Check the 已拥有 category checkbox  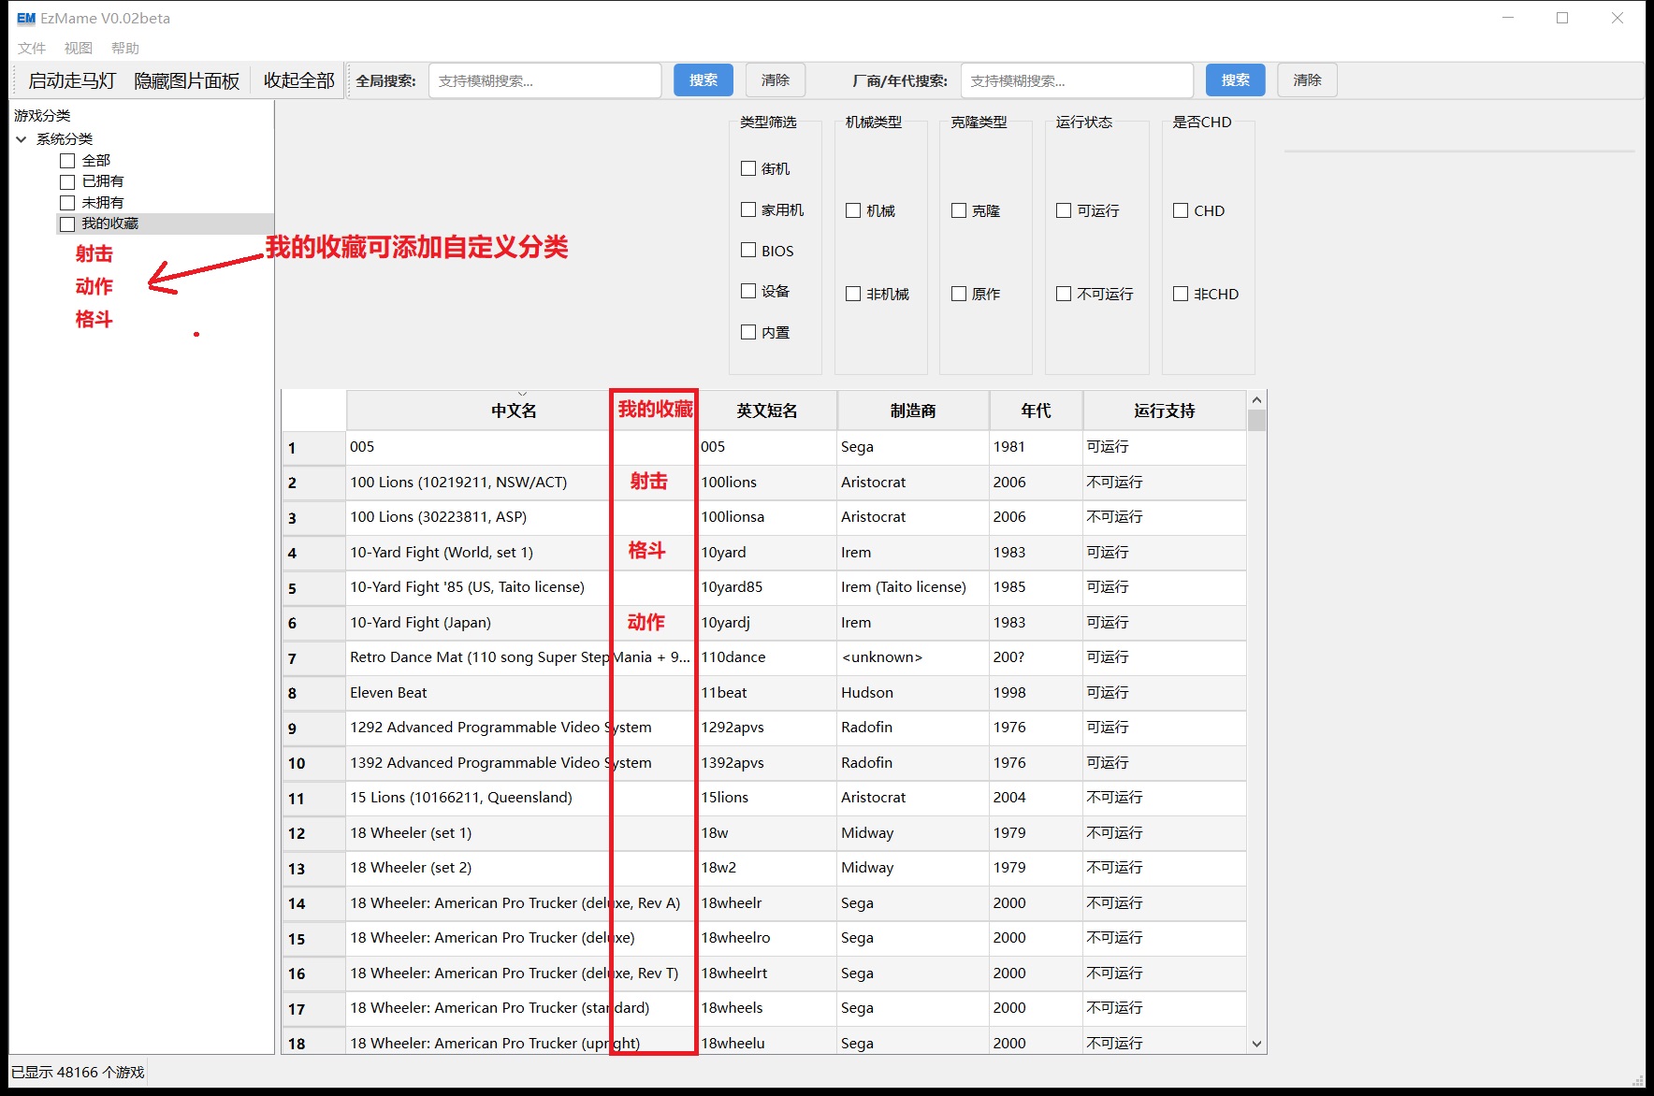[x=67, y=181]
